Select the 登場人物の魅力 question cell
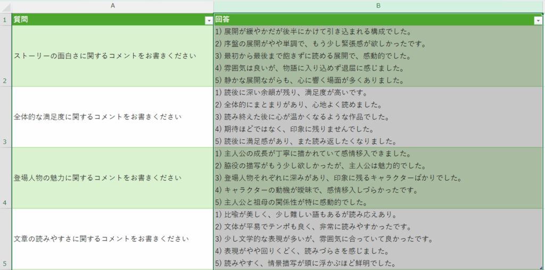The height and width of the screenshot is (270, 545). 112,178
